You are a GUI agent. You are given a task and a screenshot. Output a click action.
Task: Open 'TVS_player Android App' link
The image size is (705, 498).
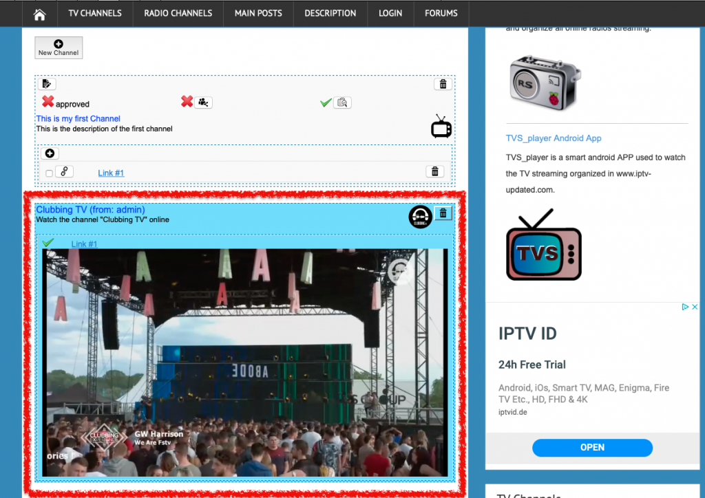click(554, 138)
